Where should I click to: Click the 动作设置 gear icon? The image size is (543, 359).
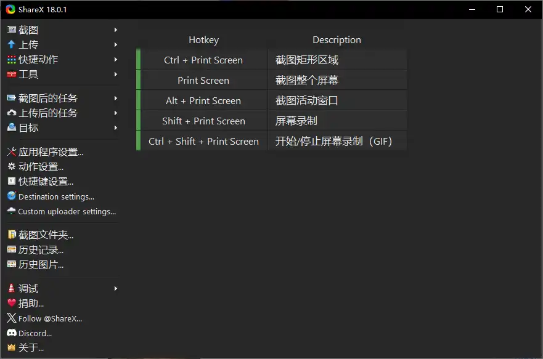tap(12, 166)
